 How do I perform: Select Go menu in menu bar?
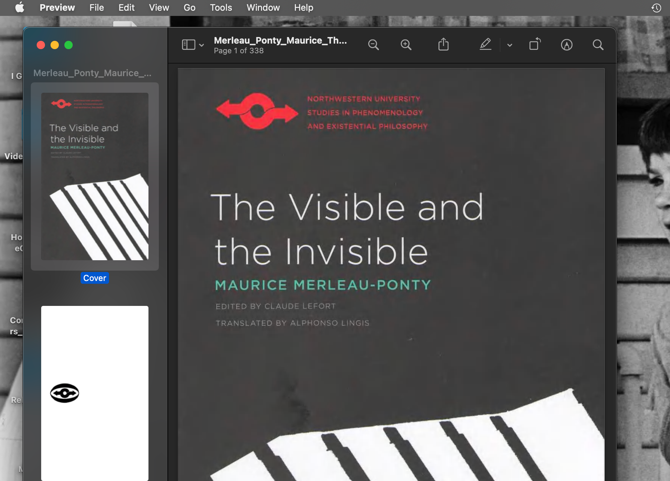[189, 8]
